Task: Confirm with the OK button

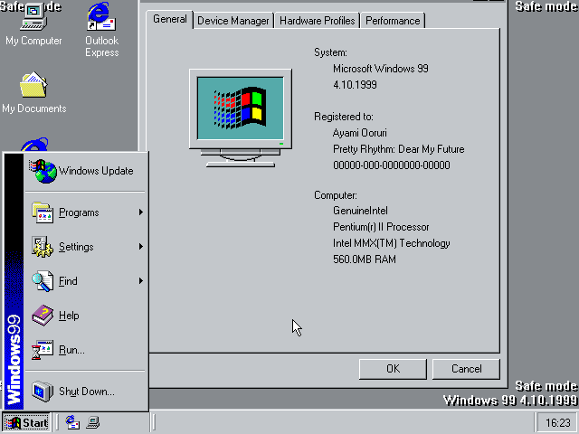Action: pos(393,369)
